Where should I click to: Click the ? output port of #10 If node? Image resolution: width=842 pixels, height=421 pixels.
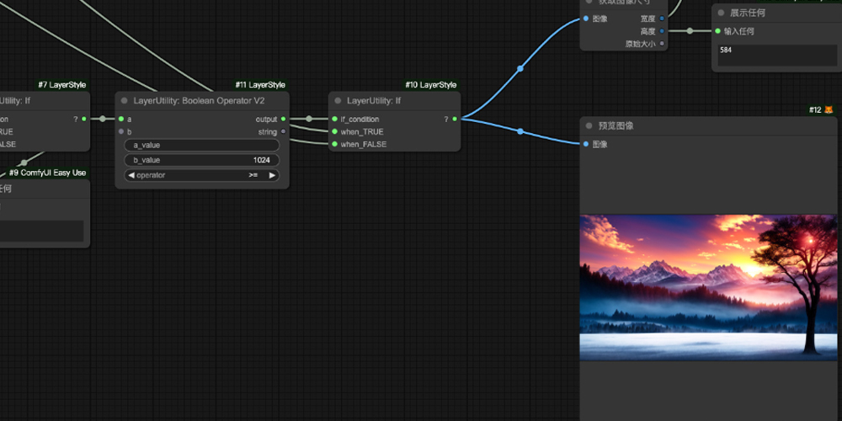pos(455,120)
